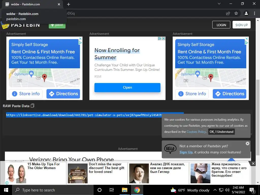Show hidden tray icons chevron

tap(215, 190)
